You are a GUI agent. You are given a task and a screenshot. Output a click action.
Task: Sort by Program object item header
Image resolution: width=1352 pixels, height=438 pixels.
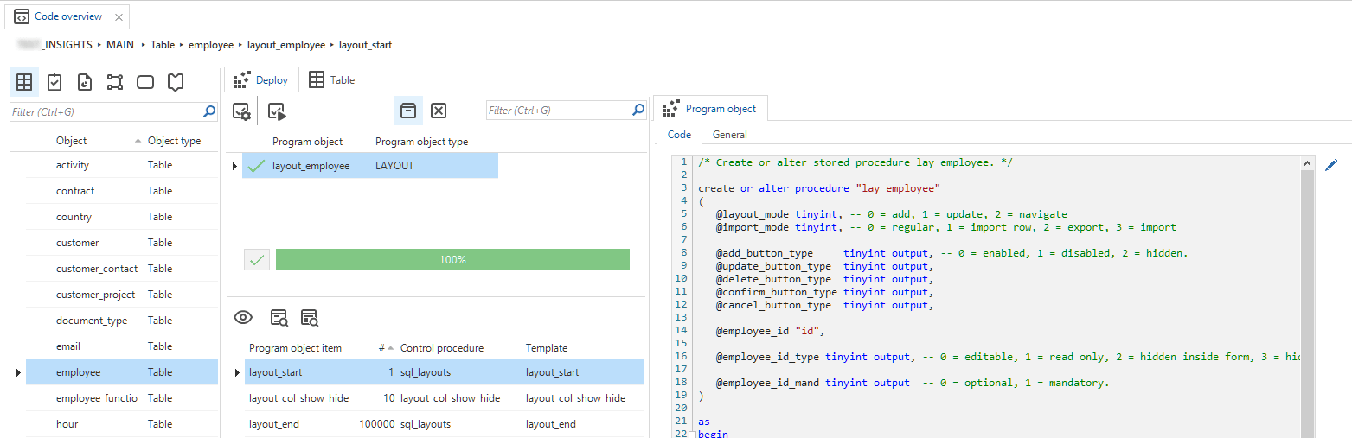pos(295,348)
